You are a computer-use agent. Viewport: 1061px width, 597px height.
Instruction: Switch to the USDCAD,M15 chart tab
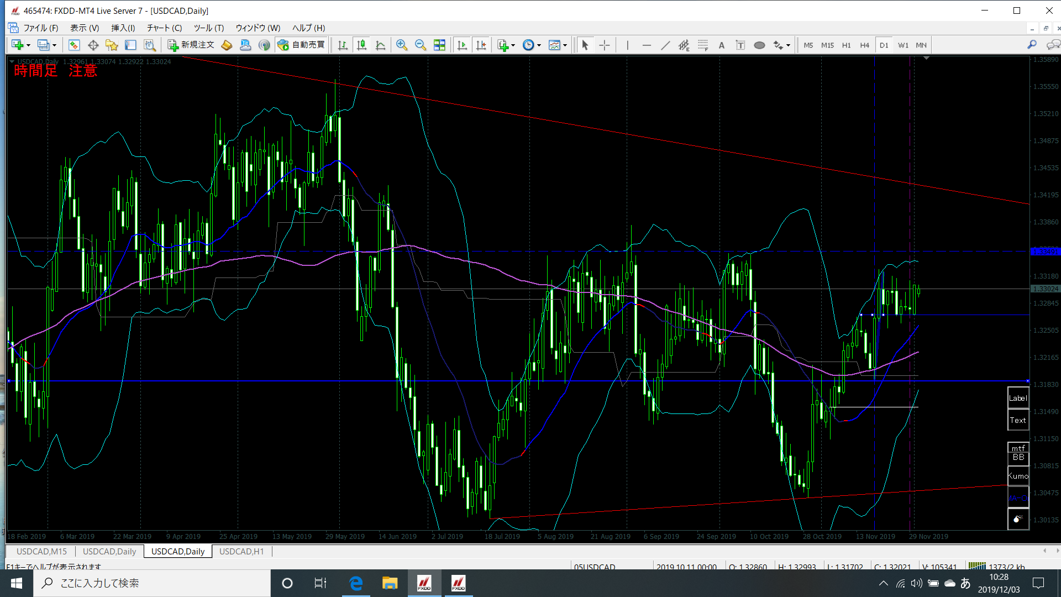click(41, 551)
